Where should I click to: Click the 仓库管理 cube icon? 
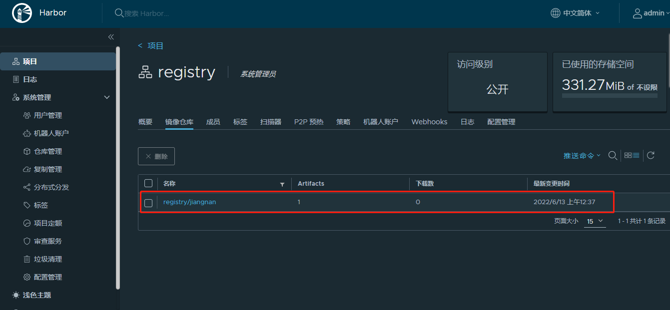click(27, 151)
